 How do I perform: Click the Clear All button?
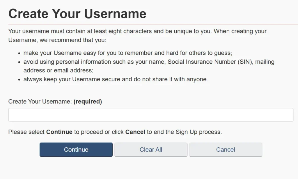[151, 149]
